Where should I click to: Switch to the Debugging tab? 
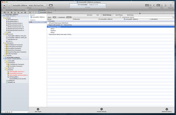42,10
